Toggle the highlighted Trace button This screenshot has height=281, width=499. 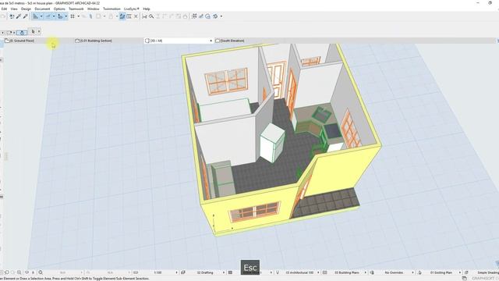[122, 16]
